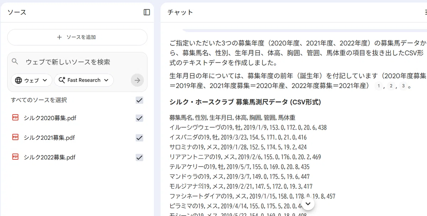
Task: Click the globe icon in ウェブ chip
Action: [19, 80]
